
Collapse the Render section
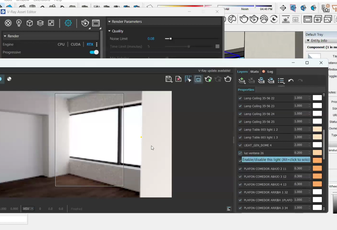5,36
